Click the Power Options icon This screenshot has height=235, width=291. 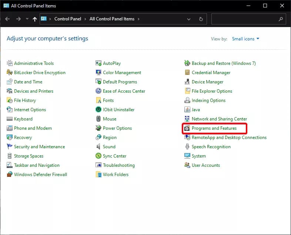[98, 128]
